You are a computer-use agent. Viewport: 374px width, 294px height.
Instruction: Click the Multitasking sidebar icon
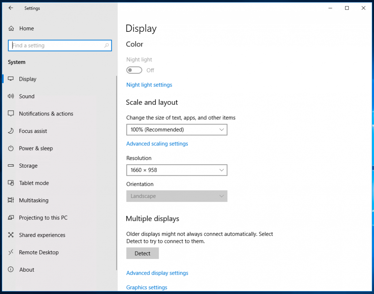pos(11,200)
